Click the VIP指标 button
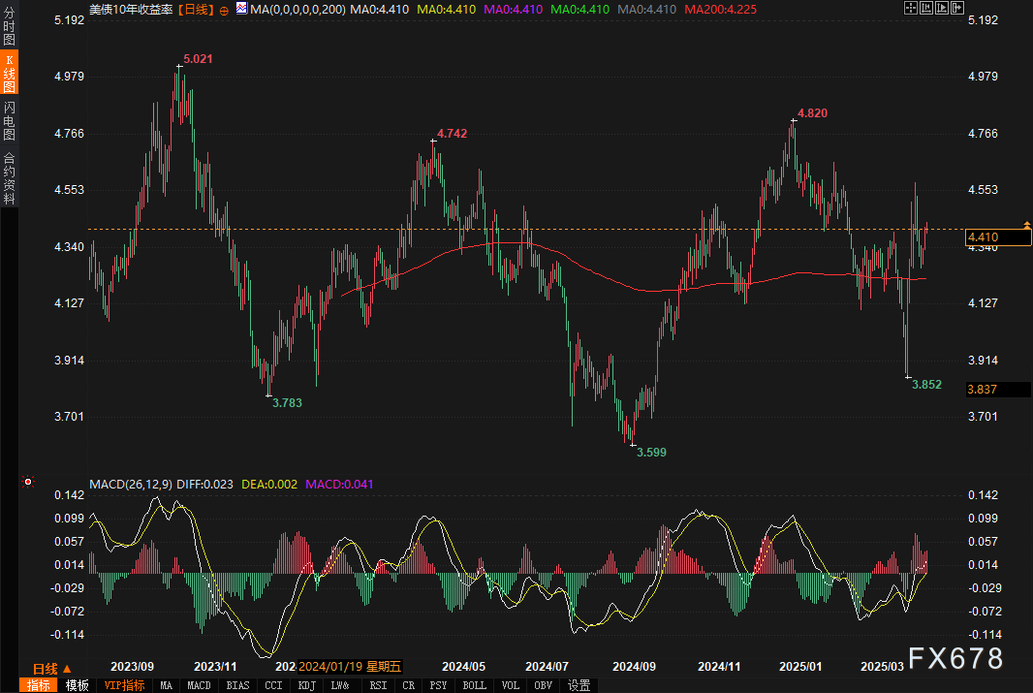The height and width of the screenshot is (693, 1033). [124, 685]
